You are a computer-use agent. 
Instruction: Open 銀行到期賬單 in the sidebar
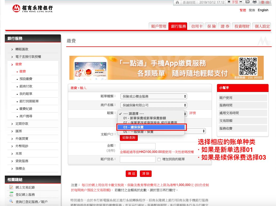tap(29, 101)
